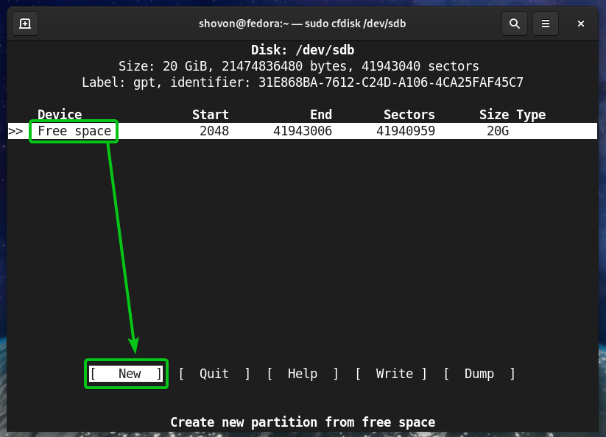This screenshot has height=437, width=606.
Task: Click the Start column header
Action: point(211,115)
